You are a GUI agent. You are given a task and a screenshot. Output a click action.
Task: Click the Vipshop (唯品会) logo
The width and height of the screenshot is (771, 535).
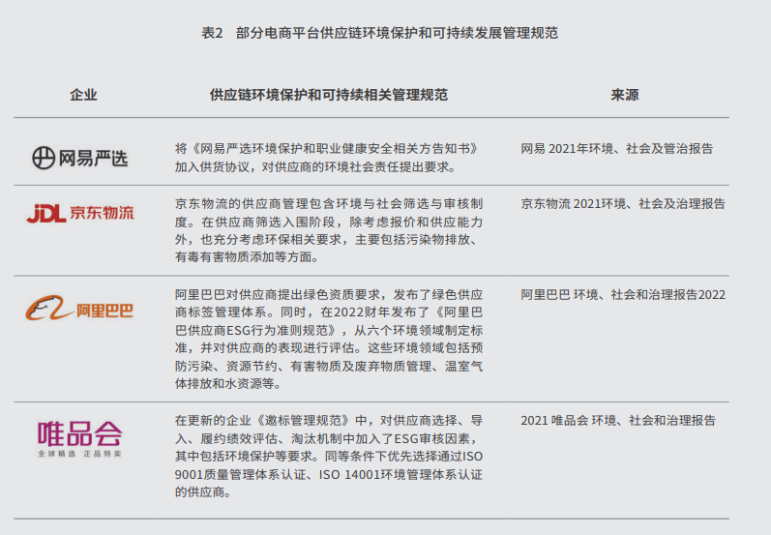point(79,438)
